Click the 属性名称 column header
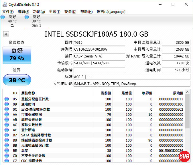The image size is (193, 165). pyautogui.click(x=28, y=93)
